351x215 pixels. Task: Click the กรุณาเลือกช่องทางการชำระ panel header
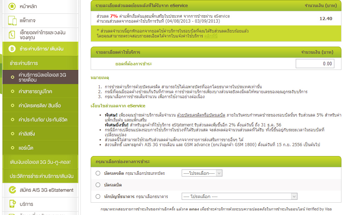(216, 162)
